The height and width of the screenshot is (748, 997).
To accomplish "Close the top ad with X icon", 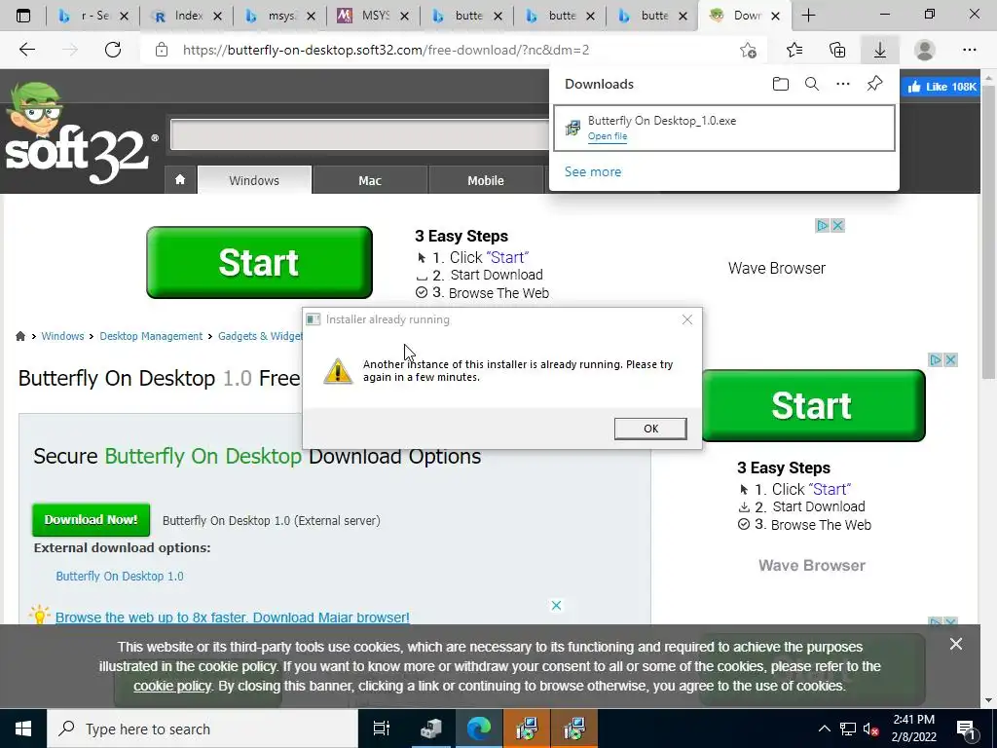I will (838, 226).
